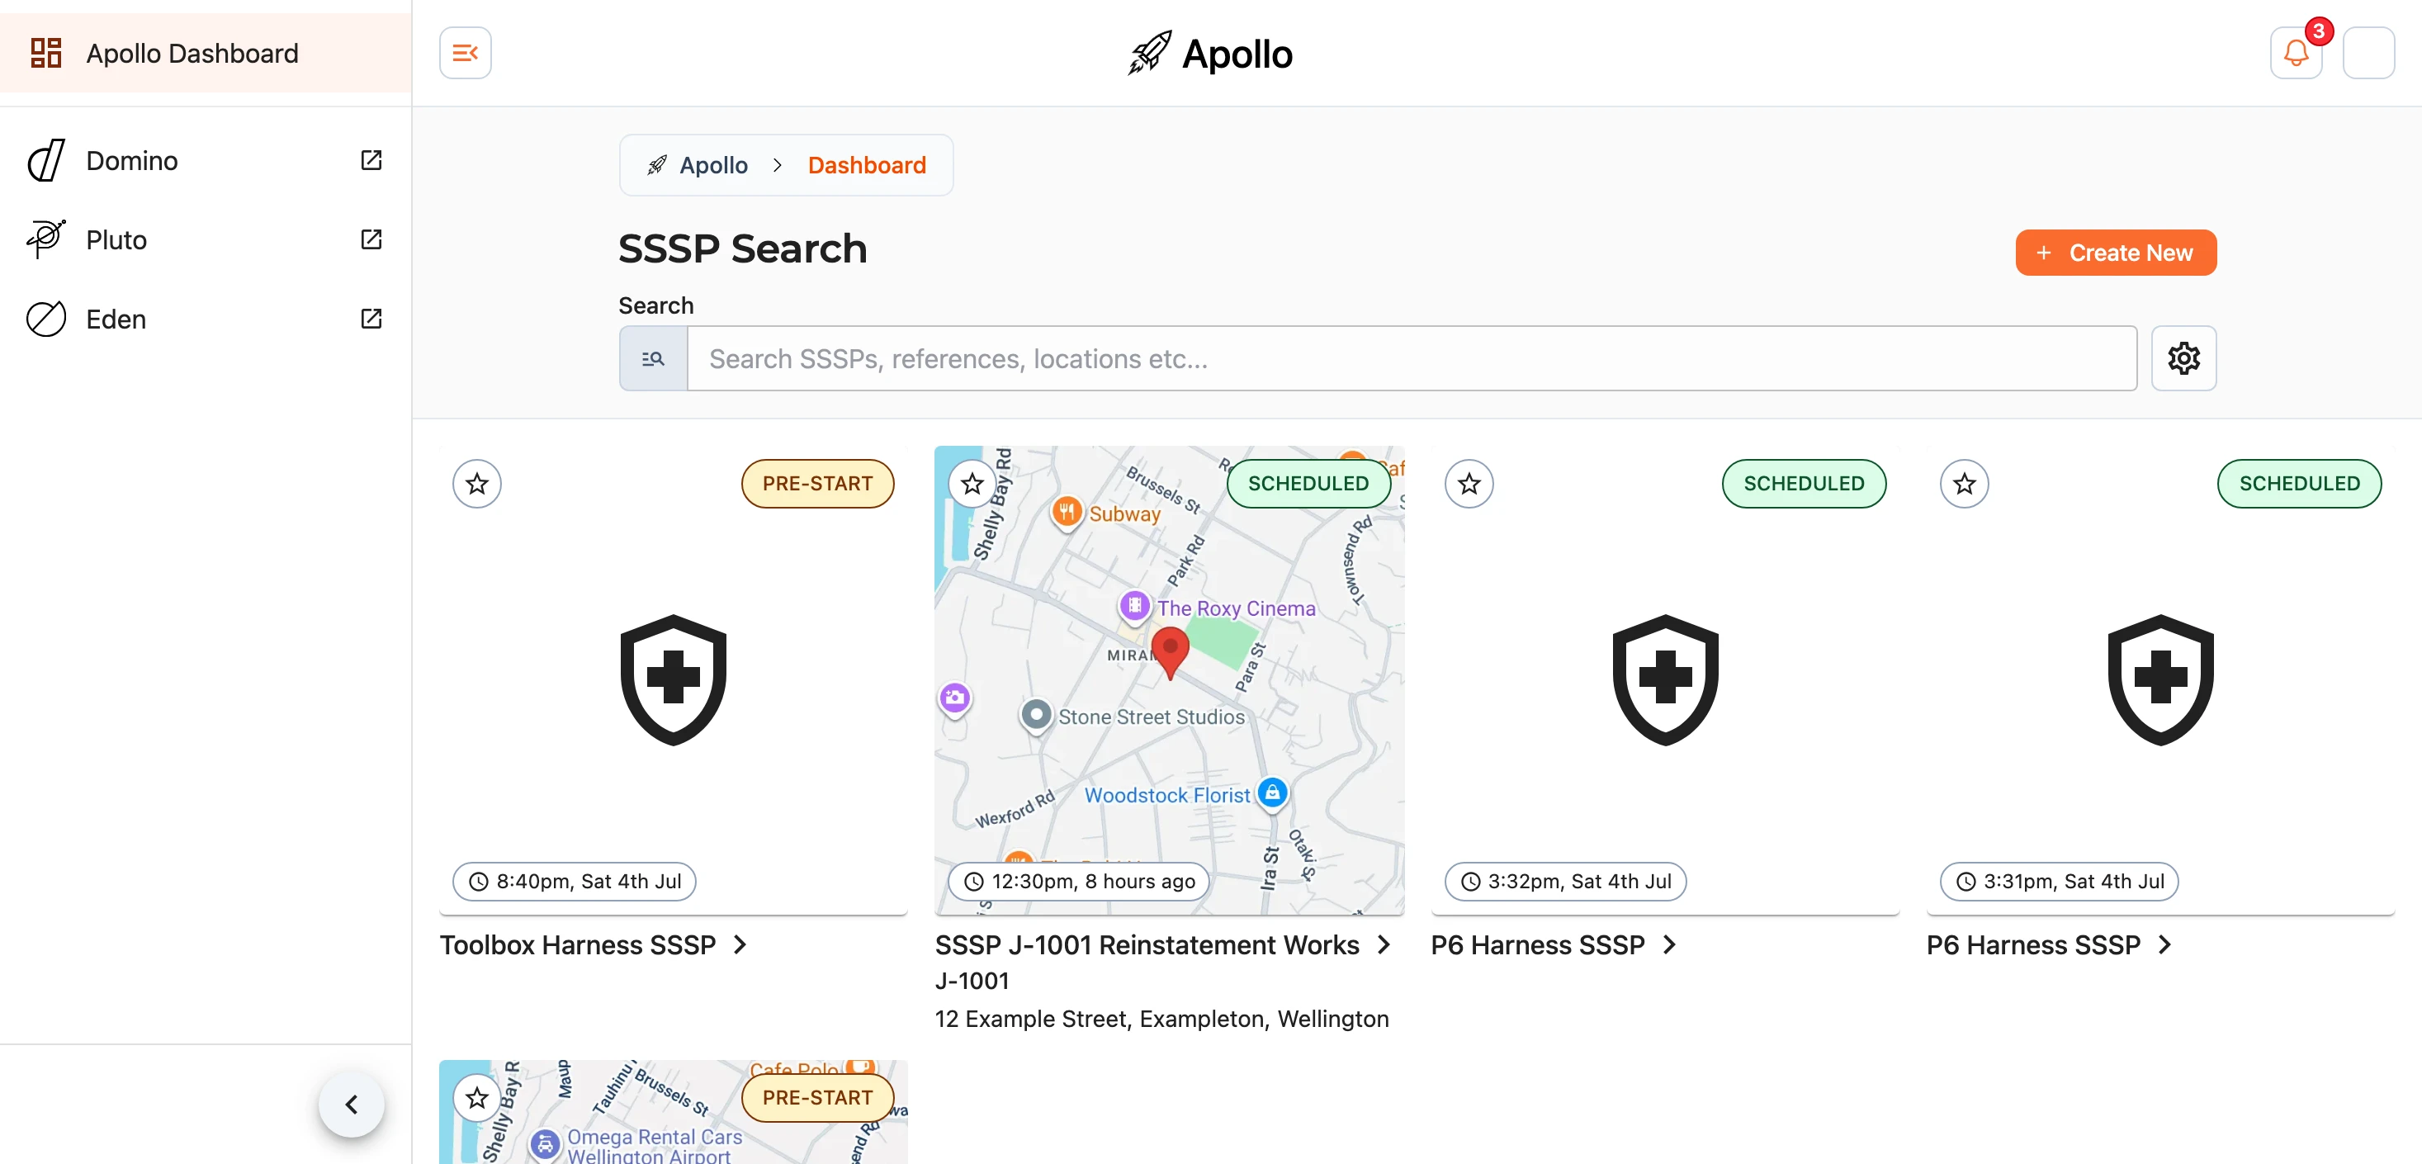
Task: Click the Apollo rocket logo in header
Action: coord(1210,53)
